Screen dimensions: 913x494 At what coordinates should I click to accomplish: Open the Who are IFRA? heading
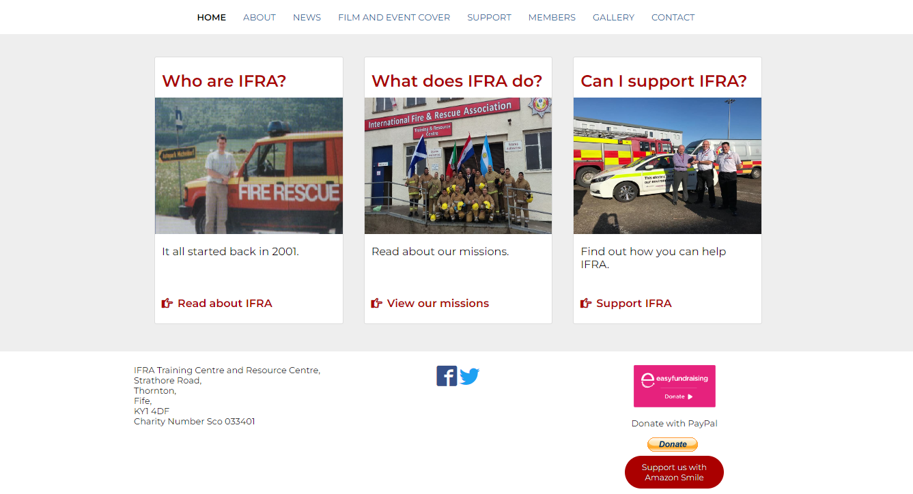[224, 81]
